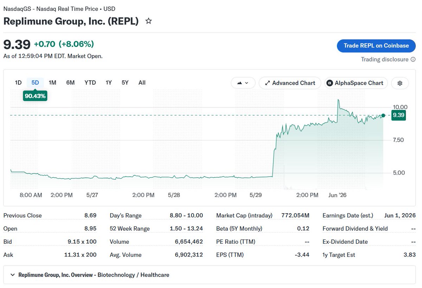Click the PE Ratio (TTM) label
This screenshot has height=288, width=422.
(236, 242)
